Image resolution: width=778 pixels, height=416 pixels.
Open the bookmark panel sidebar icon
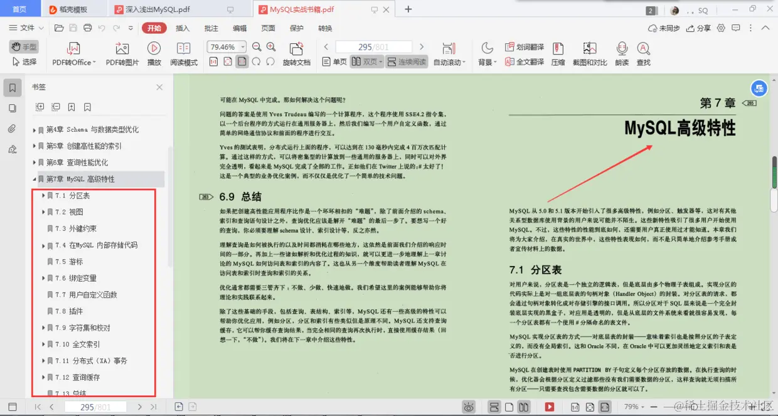click(x=13, y=88)
